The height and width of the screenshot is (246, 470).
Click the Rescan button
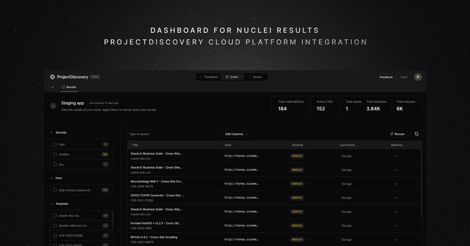[398, 134]
